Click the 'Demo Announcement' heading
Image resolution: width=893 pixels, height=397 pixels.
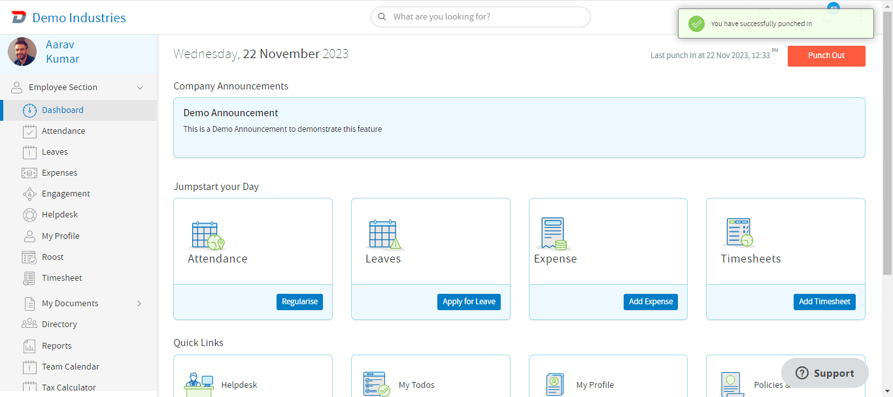(231, 113)
